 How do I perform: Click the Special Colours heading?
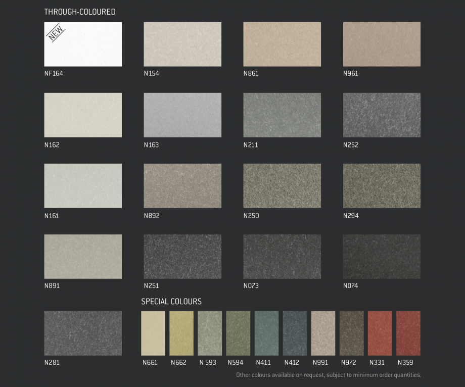tap(171, 302)
